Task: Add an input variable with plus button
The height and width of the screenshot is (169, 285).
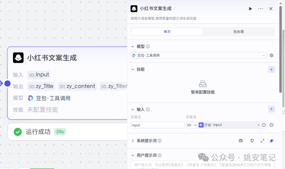Action: tap(271, 109)
